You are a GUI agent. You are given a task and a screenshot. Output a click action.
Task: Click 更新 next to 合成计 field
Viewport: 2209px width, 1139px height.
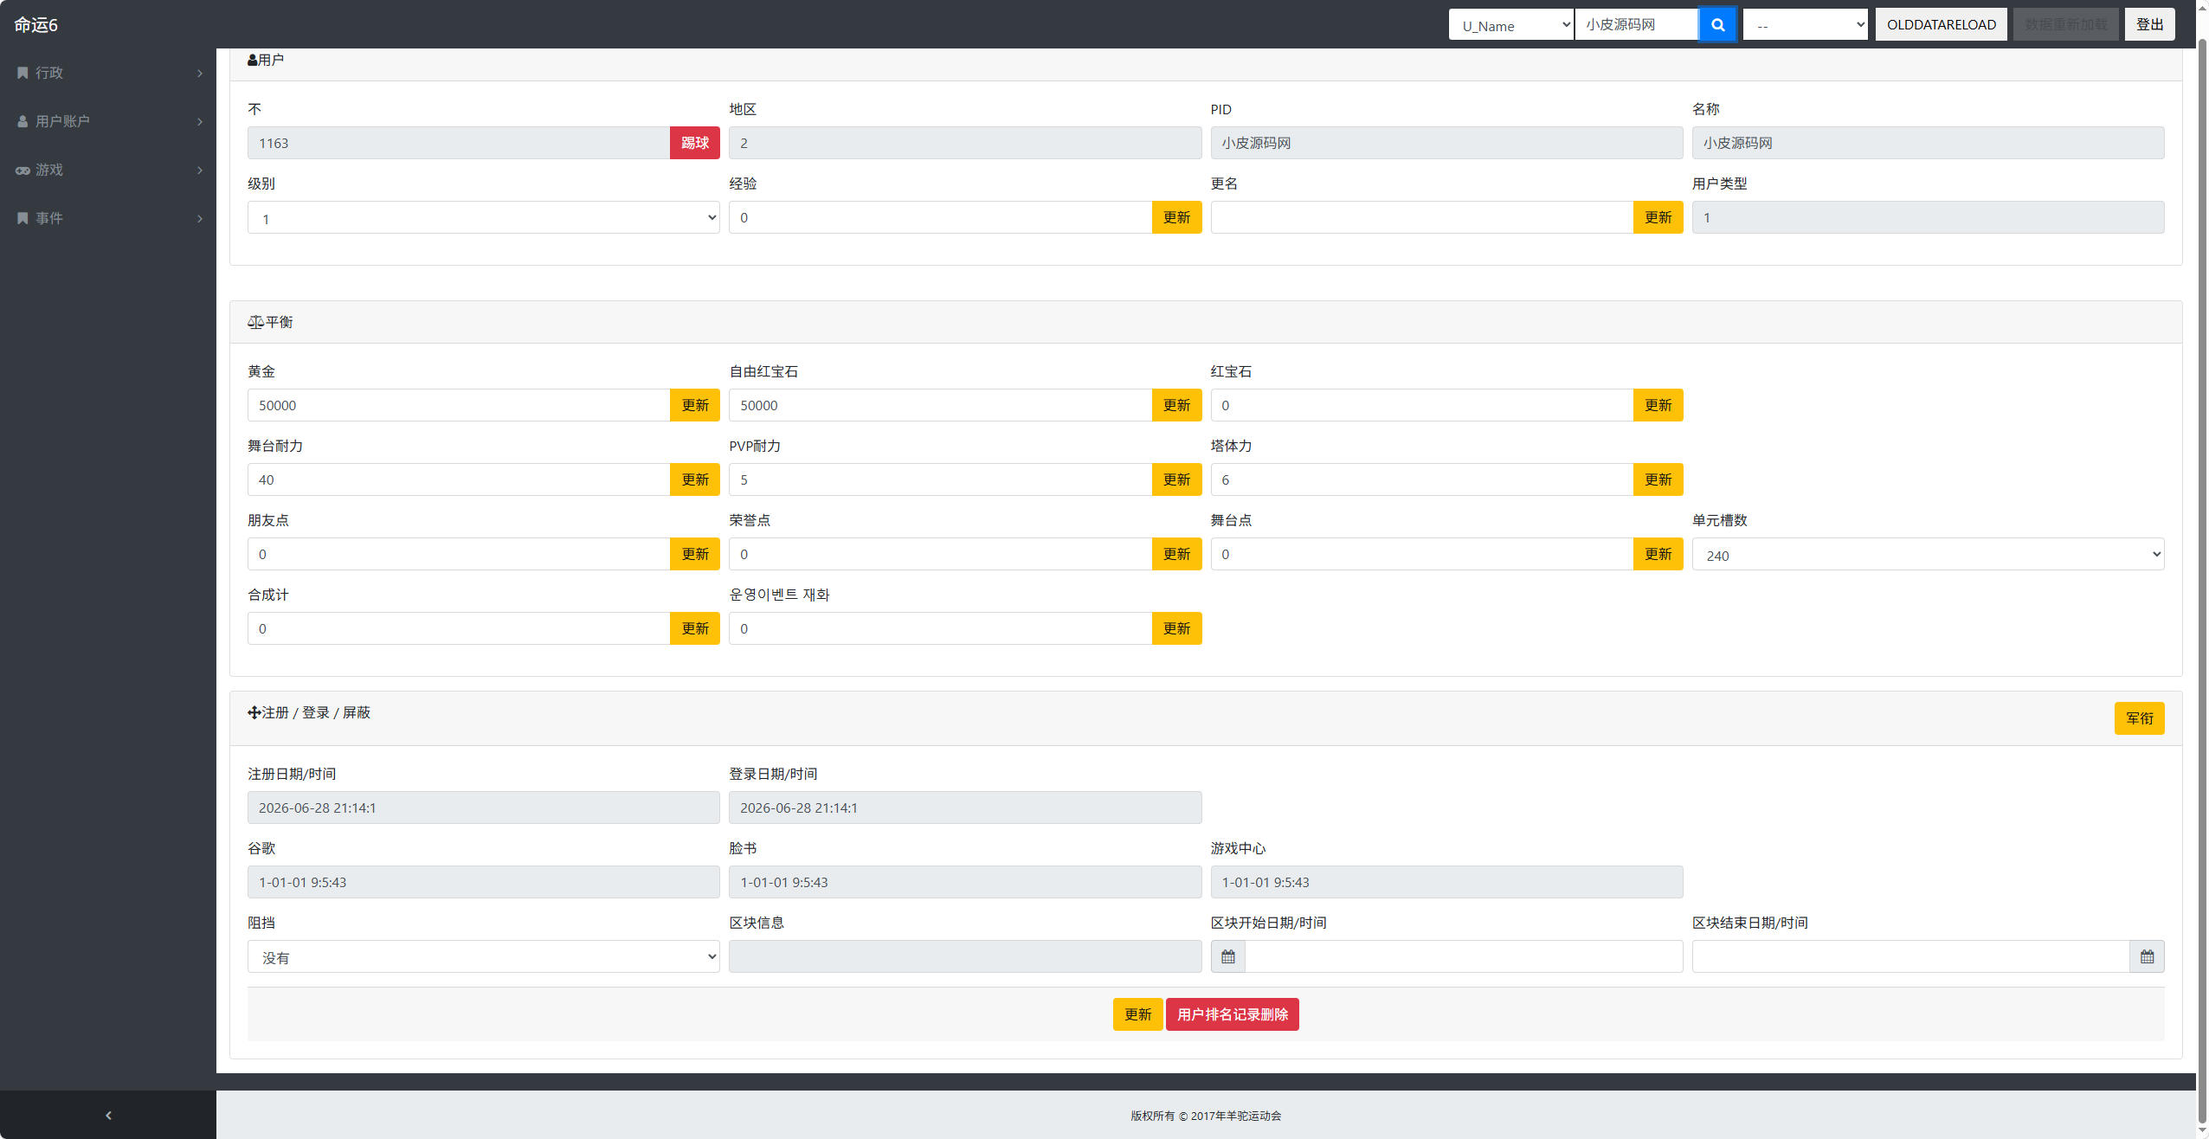(694, 628)
